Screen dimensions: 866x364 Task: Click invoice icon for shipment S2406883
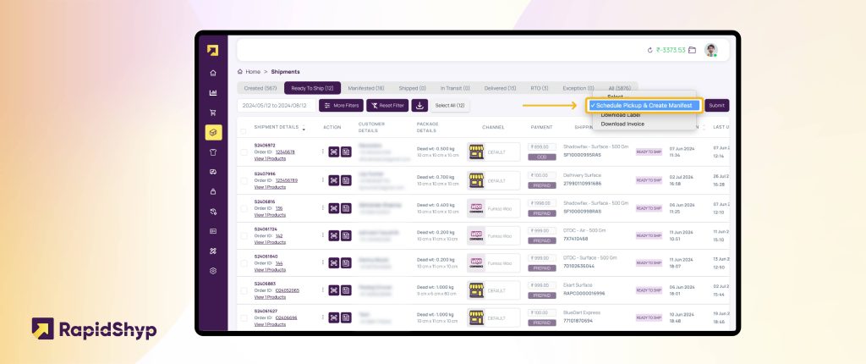346,290
